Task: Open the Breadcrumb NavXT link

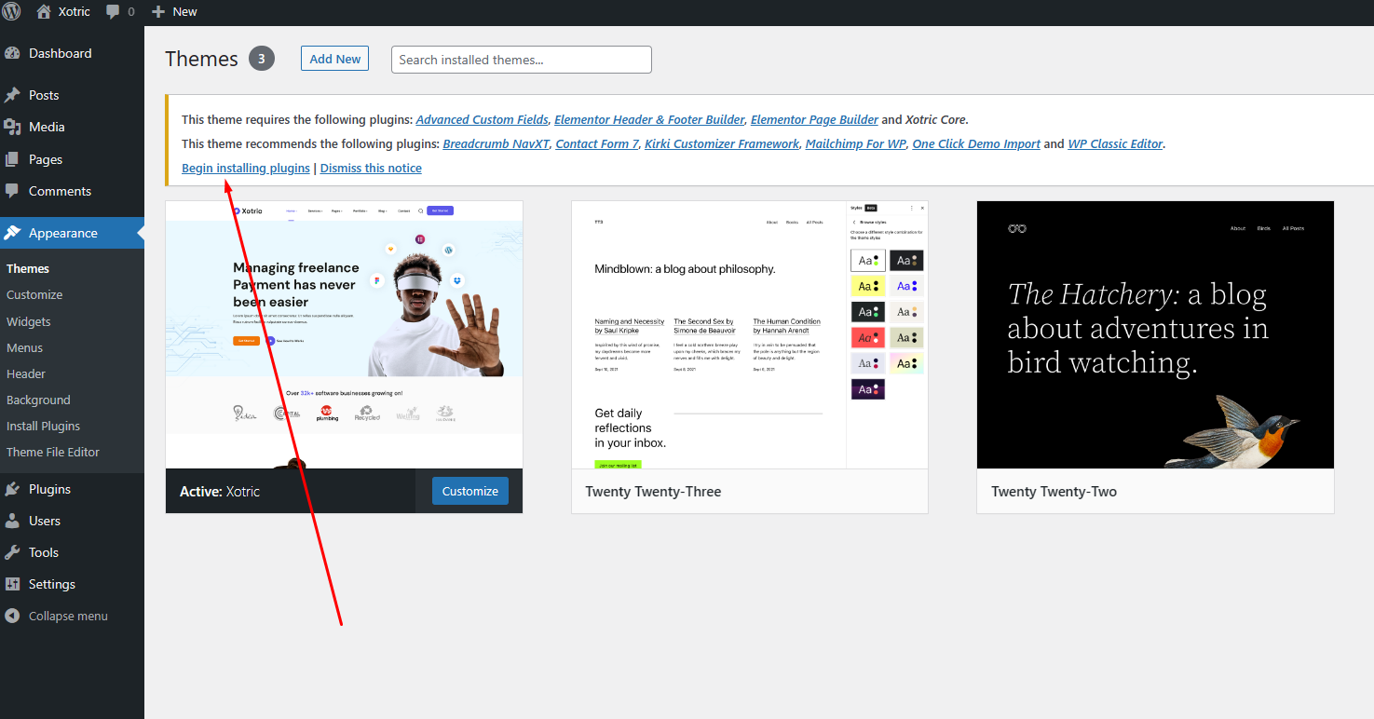Action: [x=497, y=143]
